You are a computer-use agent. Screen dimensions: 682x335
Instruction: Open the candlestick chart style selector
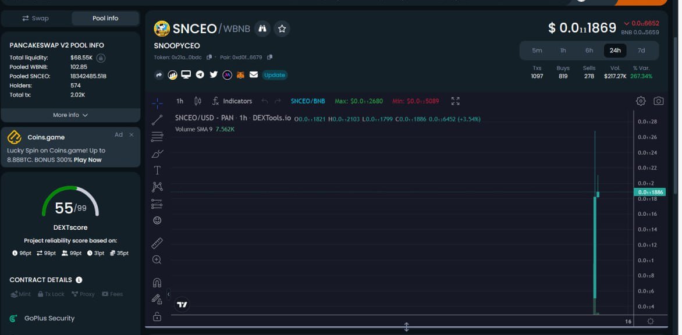(x=197, y=101)
